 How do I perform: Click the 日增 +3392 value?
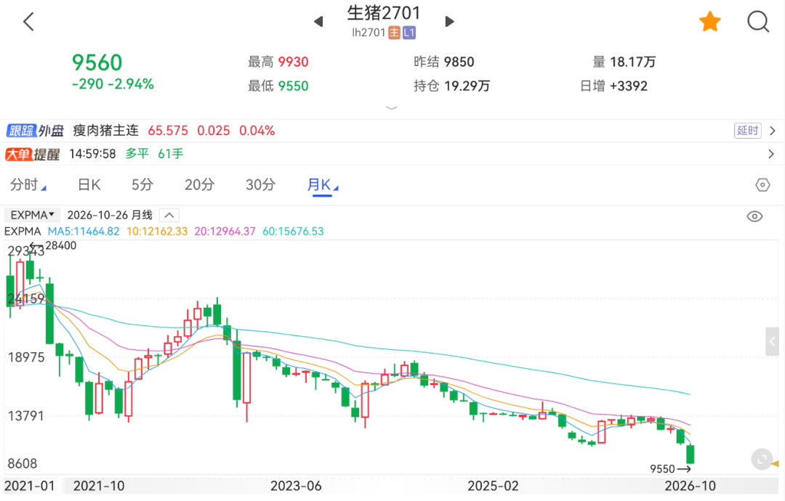coord(613,86)
